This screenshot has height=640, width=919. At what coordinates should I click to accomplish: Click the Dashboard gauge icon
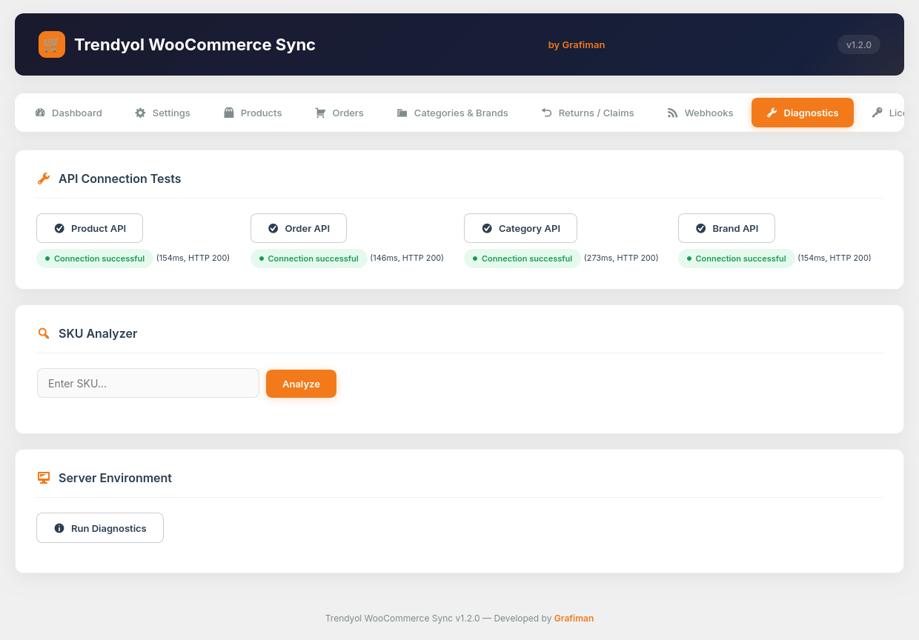[40, 113]
